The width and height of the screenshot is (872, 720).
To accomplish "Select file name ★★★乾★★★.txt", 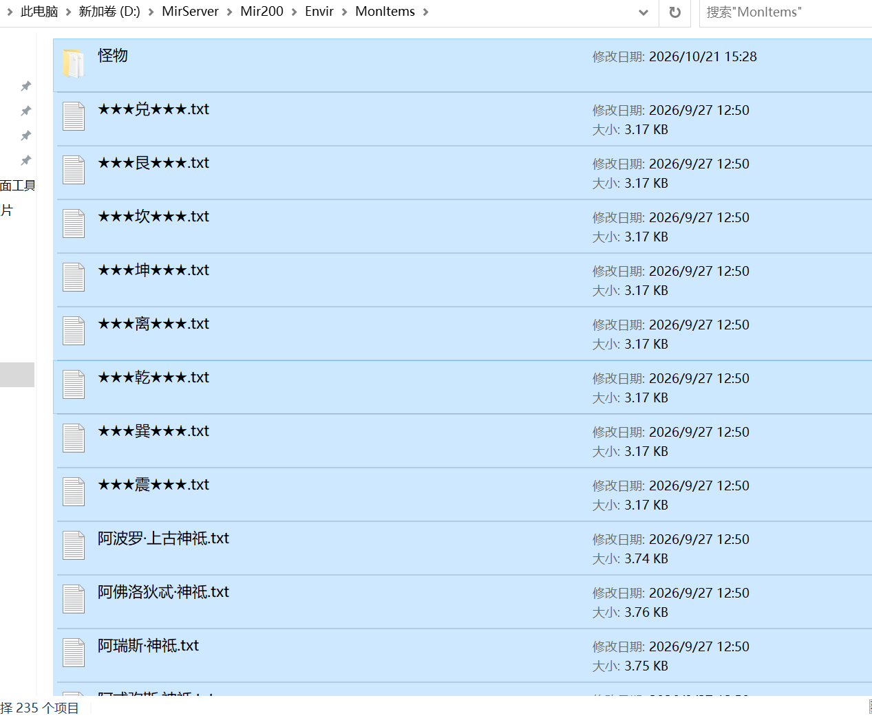I will click(153, 378).
